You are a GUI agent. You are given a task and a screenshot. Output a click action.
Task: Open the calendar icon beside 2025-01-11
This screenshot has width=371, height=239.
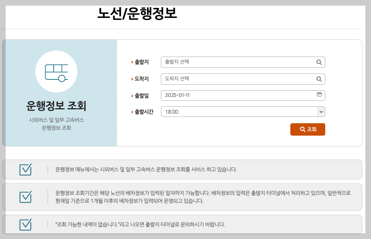(319, 95)
